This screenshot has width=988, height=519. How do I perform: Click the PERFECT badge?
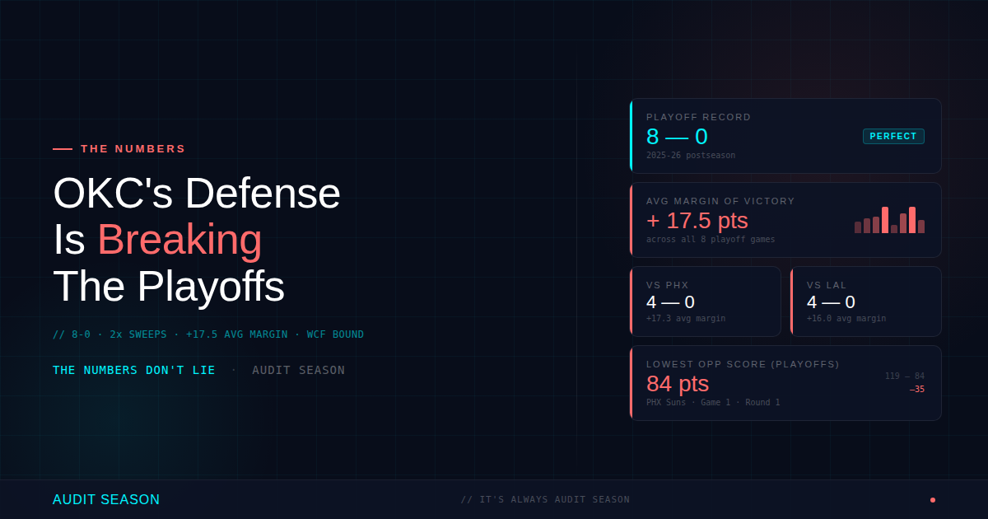coord(893,137)
